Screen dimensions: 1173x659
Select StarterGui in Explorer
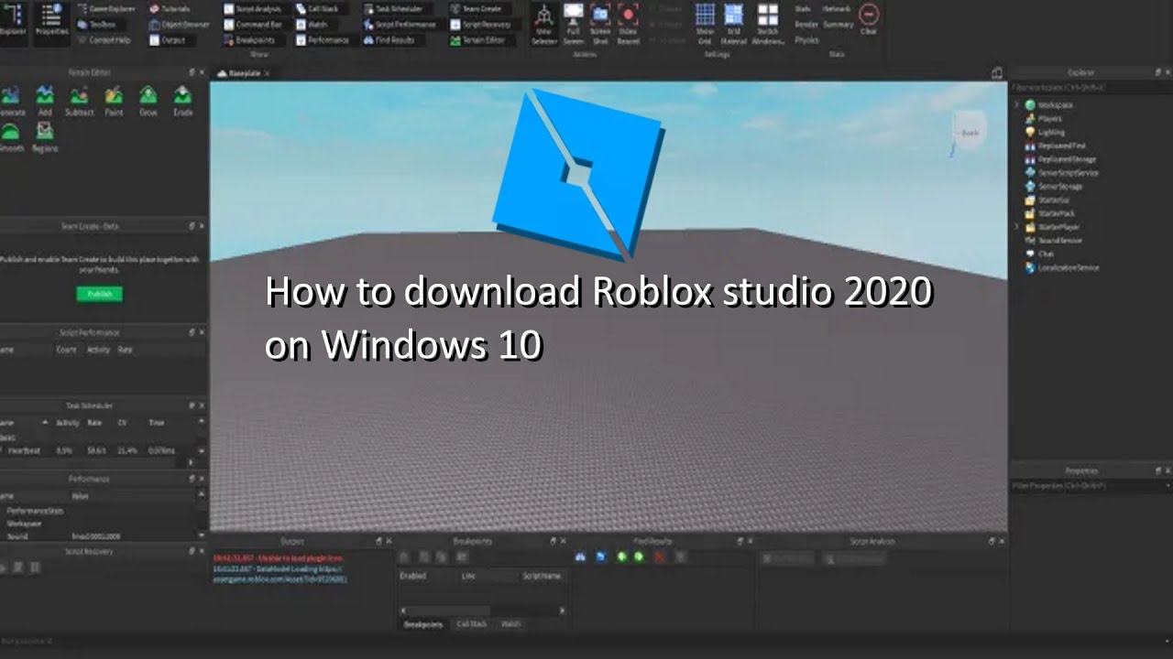[x=1047, y=200]
